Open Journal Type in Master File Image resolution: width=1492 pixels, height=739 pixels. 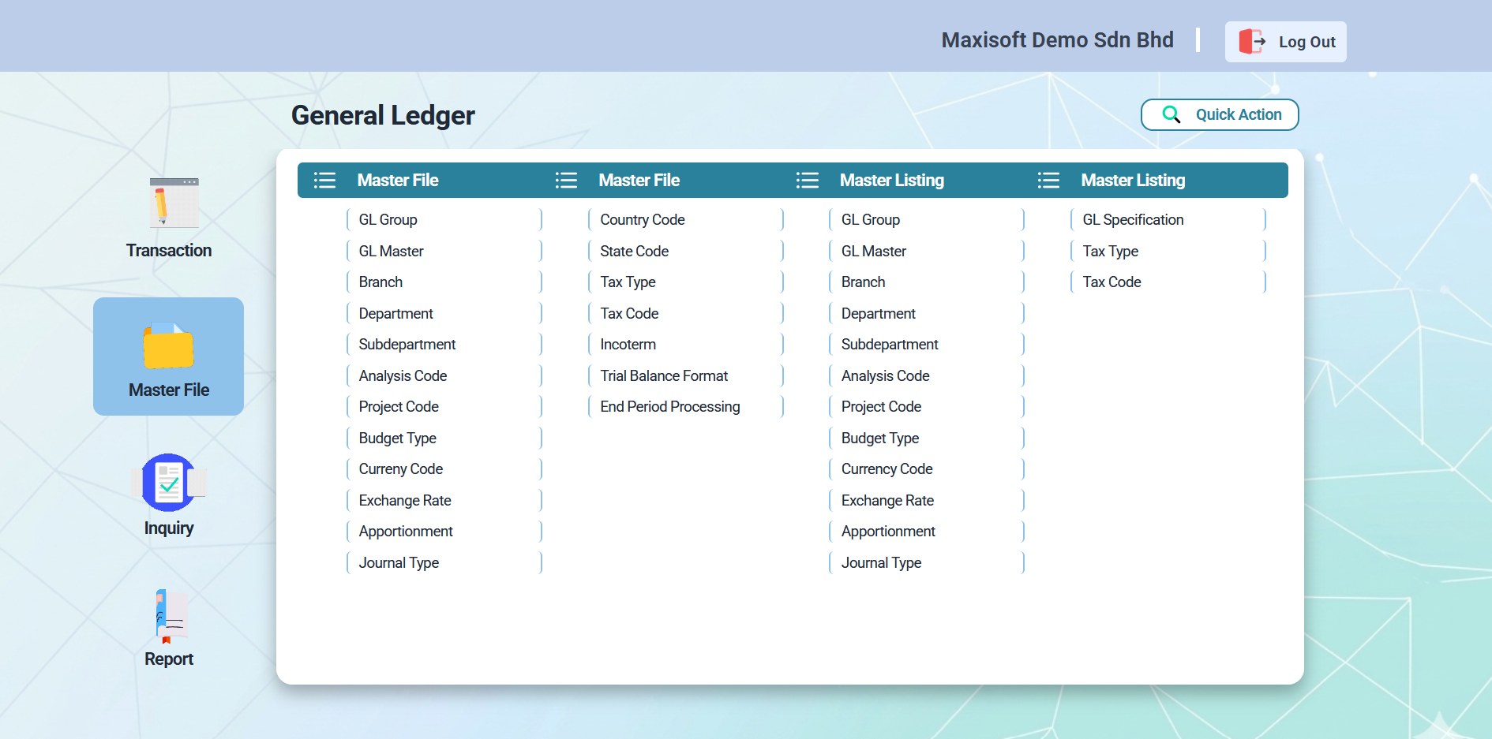pos(444,562)
